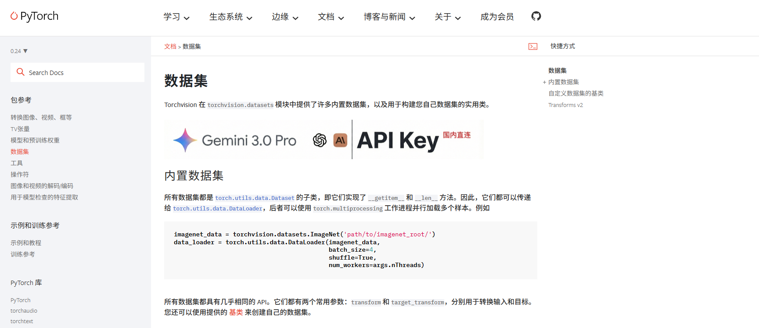
Task: Open the torchaudio library link
Action: [x=24, y=311]
